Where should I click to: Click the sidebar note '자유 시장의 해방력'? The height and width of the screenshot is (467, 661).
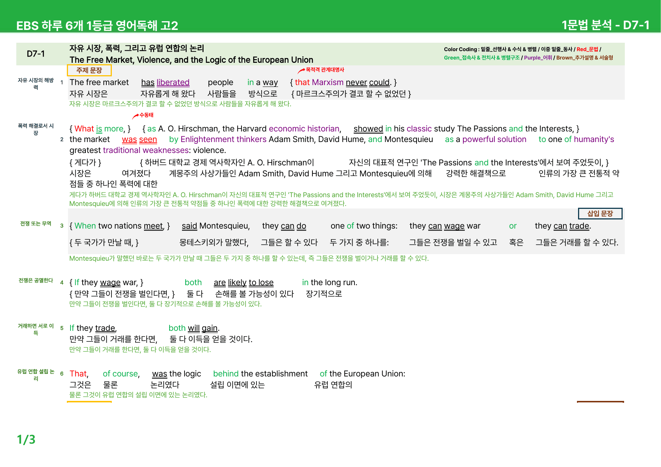(x=36, y=84)
